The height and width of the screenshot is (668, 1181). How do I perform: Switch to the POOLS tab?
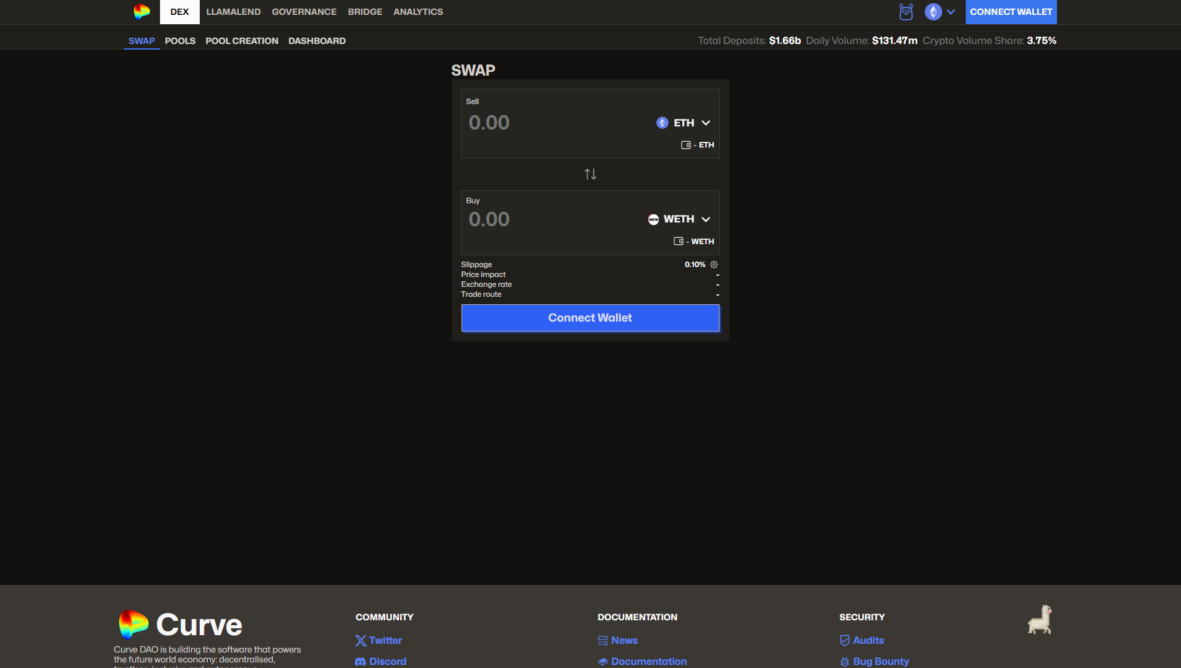[180, 41]
